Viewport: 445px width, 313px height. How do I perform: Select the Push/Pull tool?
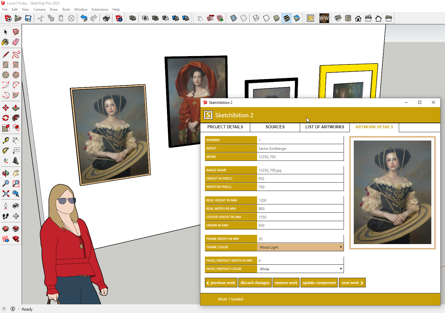point(16,108)
